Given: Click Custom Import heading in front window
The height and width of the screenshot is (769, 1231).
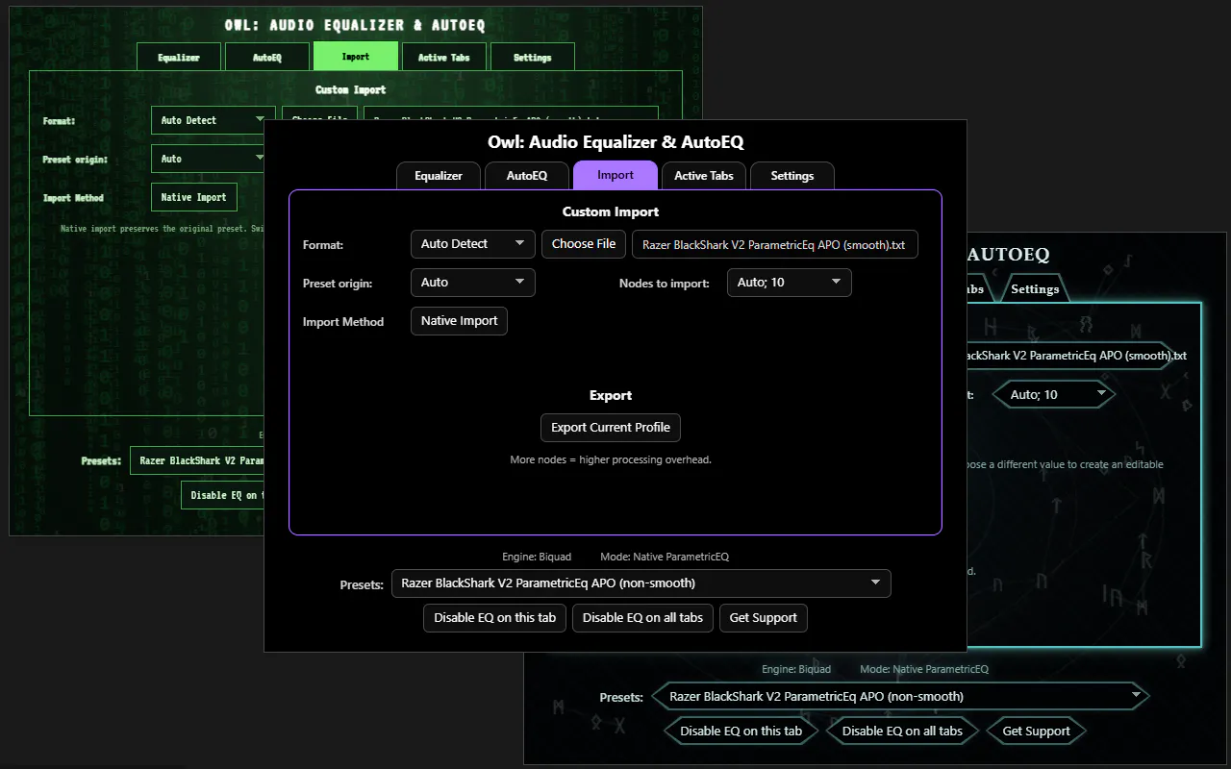Looking at the screenshot, I should [x=611, y=211].
